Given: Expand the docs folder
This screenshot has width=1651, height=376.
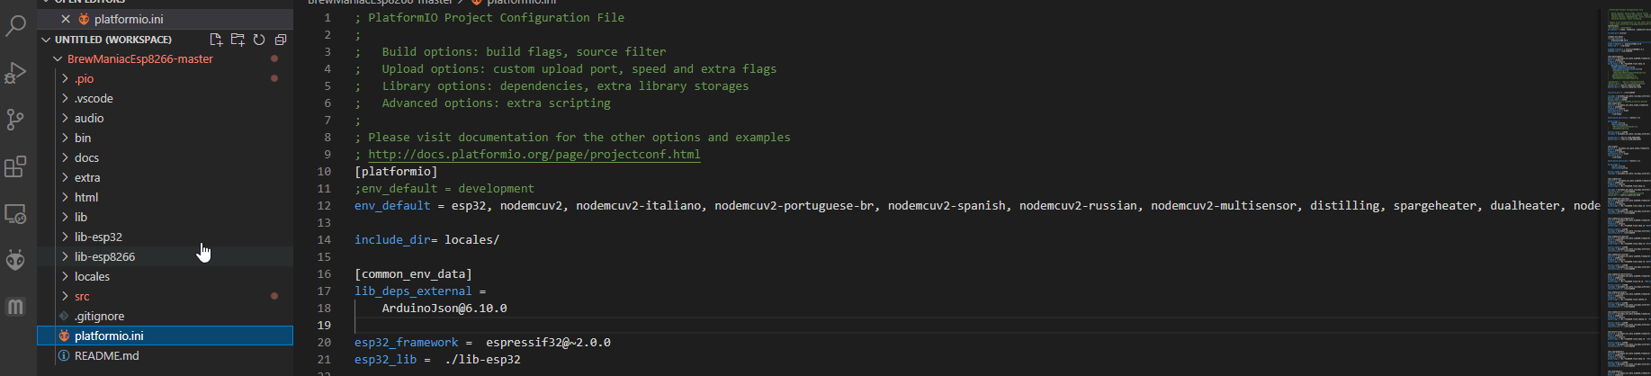Looking at the screenshot, I should click(x=65, y=157).
